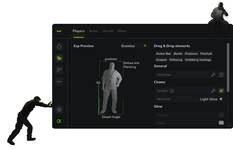Click the window resize corner grip

tap(229, 125)
